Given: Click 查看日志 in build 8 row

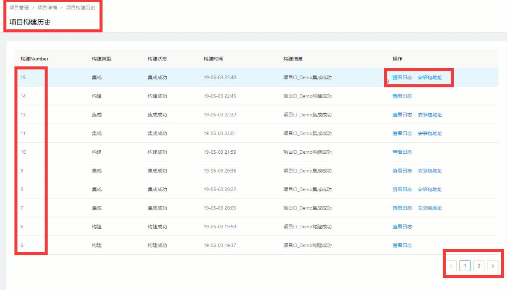Looking at the screenshot, I should pos(402,190).
